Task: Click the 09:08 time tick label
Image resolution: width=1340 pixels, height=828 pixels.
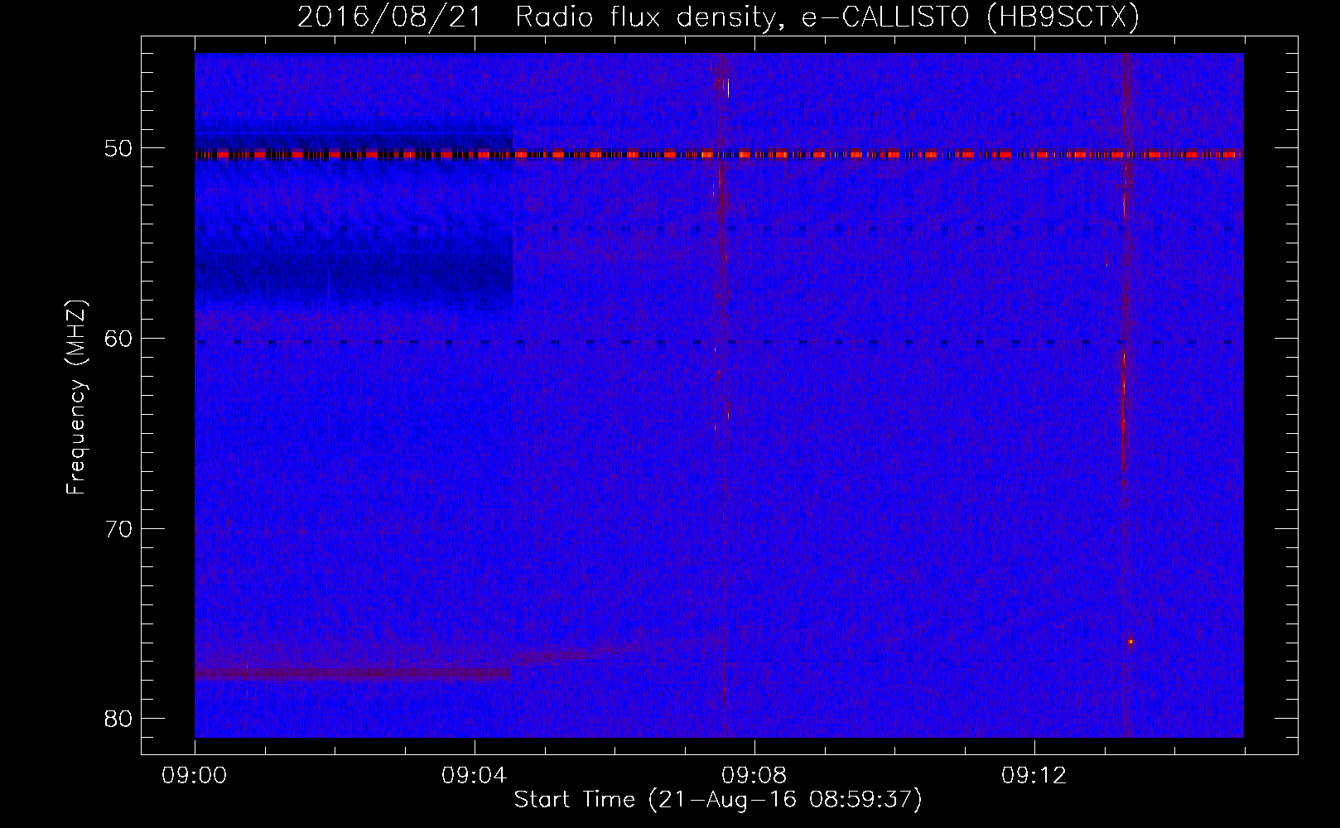Action: tap(754, 776)
